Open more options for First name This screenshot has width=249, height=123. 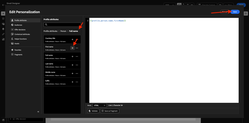(x=77, y=48)
